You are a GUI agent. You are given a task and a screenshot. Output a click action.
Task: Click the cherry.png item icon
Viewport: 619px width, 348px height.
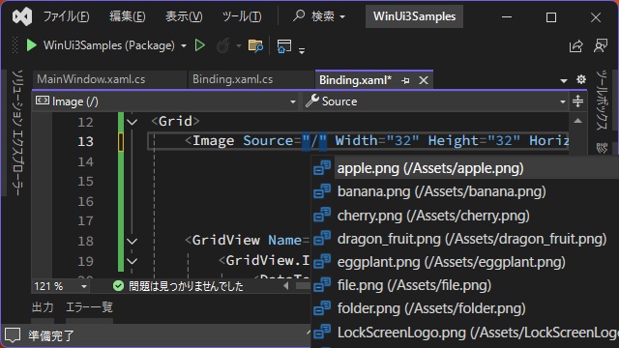pos(322,215)
